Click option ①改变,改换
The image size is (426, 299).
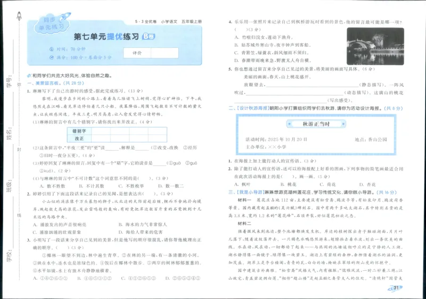click(166, 147)
